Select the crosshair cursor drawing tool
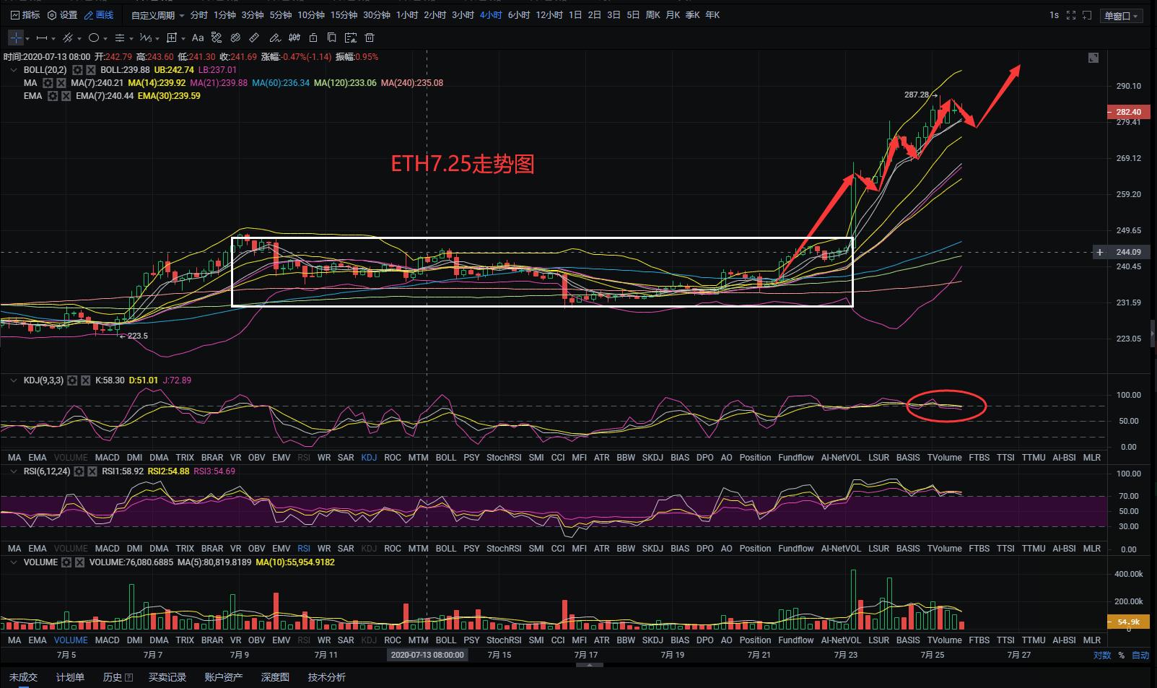1157x688 pixels. 16,38
